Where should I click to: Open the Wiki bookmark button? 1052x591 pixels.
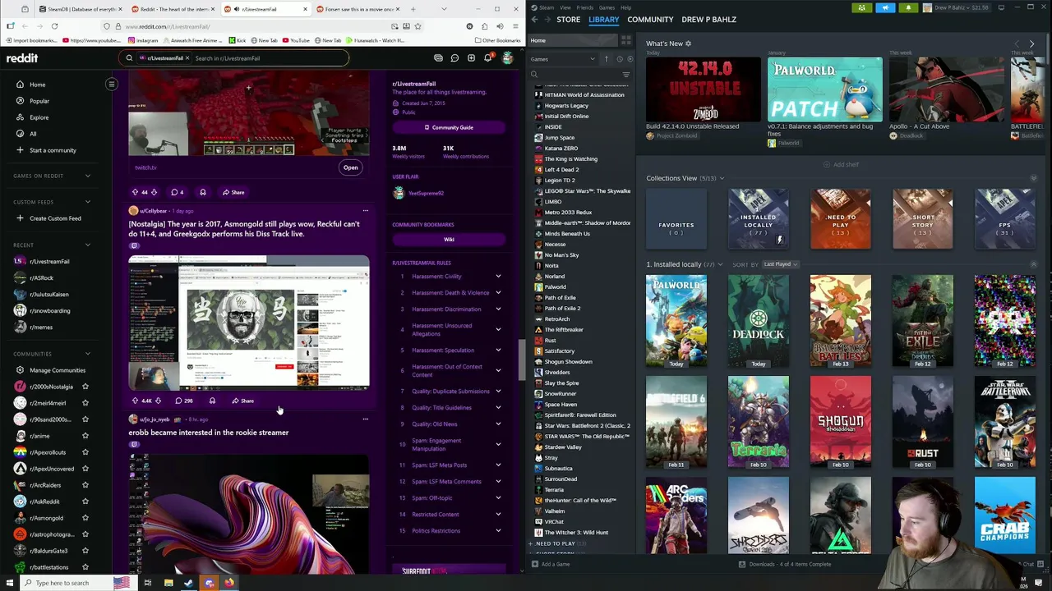[x=449, y=240]
